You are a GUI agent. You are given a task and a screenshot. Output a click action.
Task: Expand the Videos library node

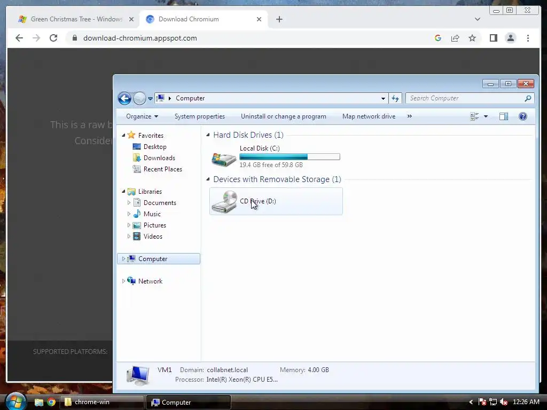click(129, 236)
